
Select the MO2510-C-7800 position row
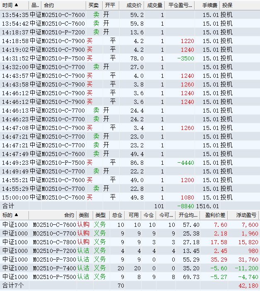(x=124, y=242)
